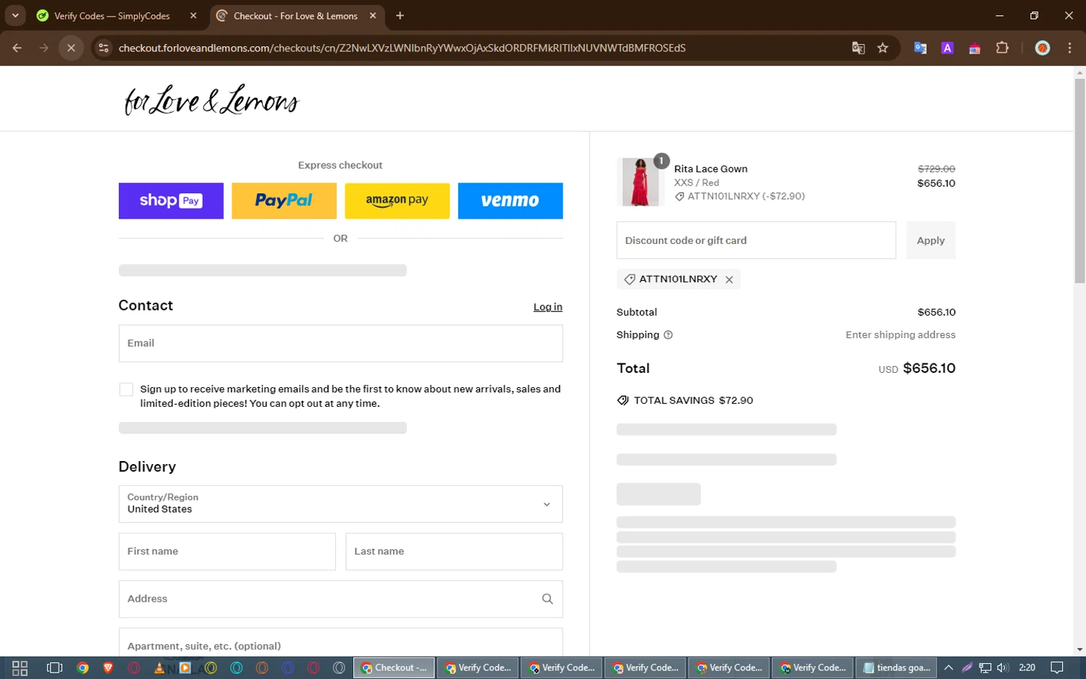
Task: Remove the ATTN101LNRXY discount code
Action: [x=729, y=279]
